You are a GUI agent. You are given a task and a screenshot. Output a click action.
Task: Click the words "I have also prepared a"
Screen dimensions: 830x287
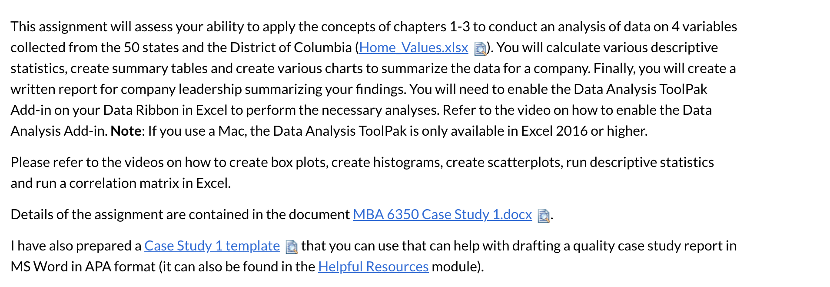[x=76, y=246]
